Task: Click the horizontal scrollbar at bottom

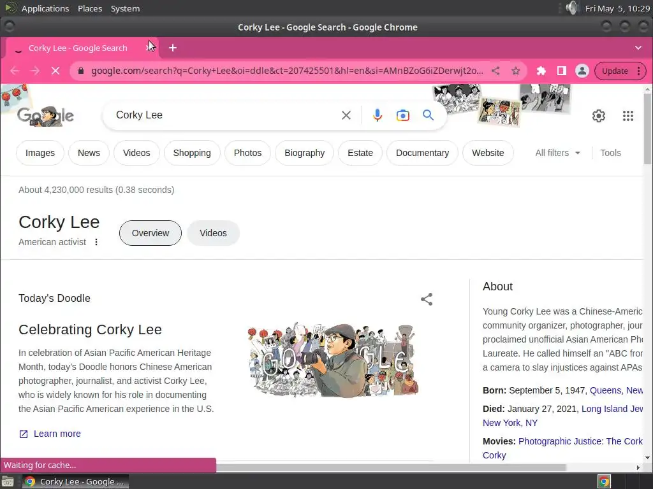Action: point(392,468)
